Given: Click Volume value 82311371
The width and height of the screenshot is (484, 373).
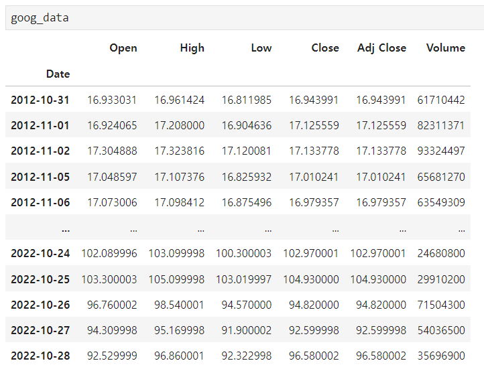Looking at the screenshot, I should tap(441, 125).
